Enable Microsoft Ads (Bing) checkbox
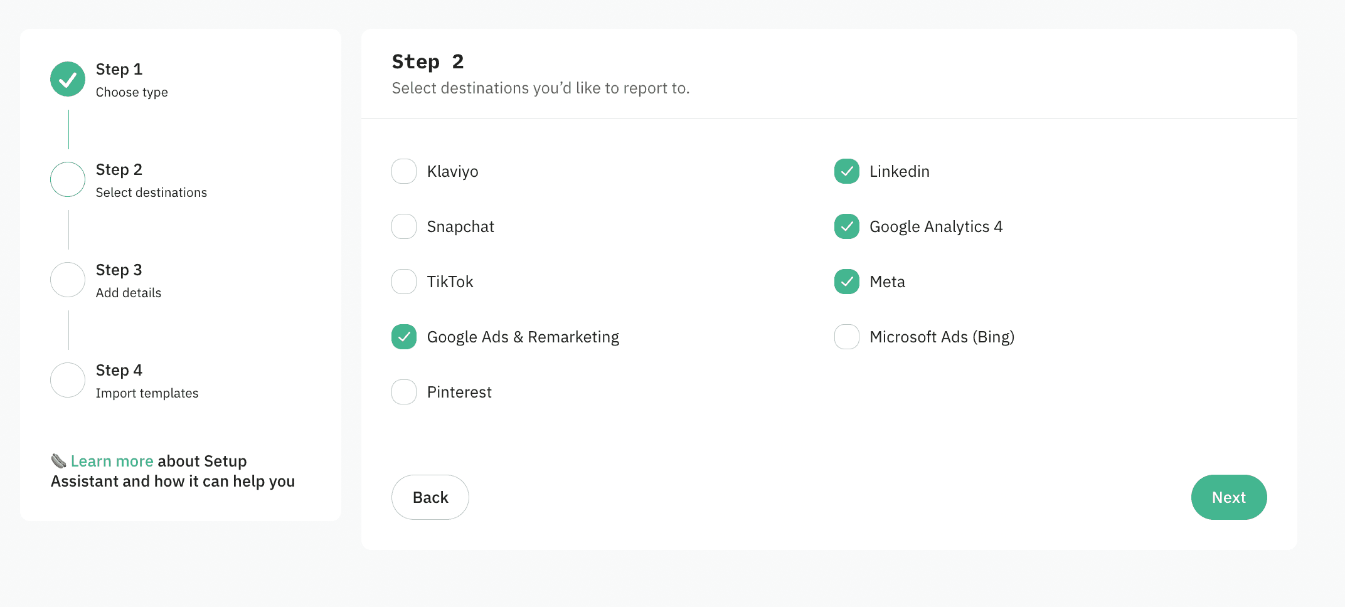 (847, 337)
